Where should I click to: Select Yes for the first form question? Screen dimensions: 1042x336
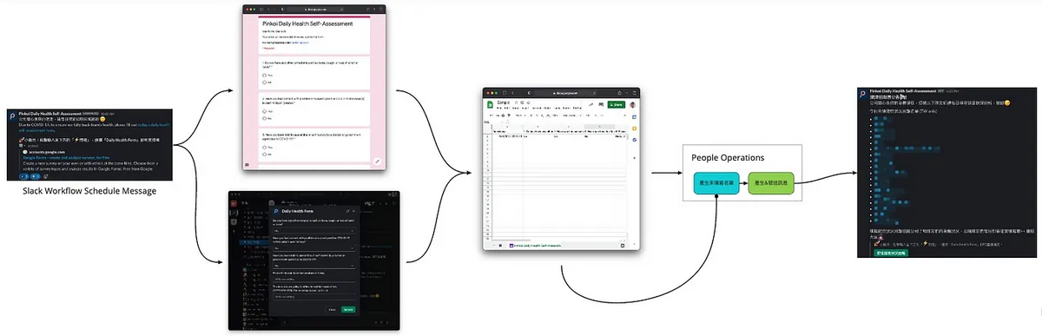coord(264,75)
